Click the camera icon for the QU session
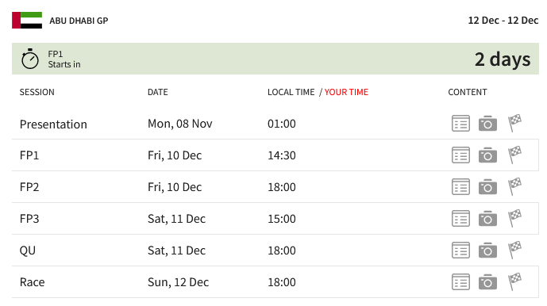 point(487,251)
